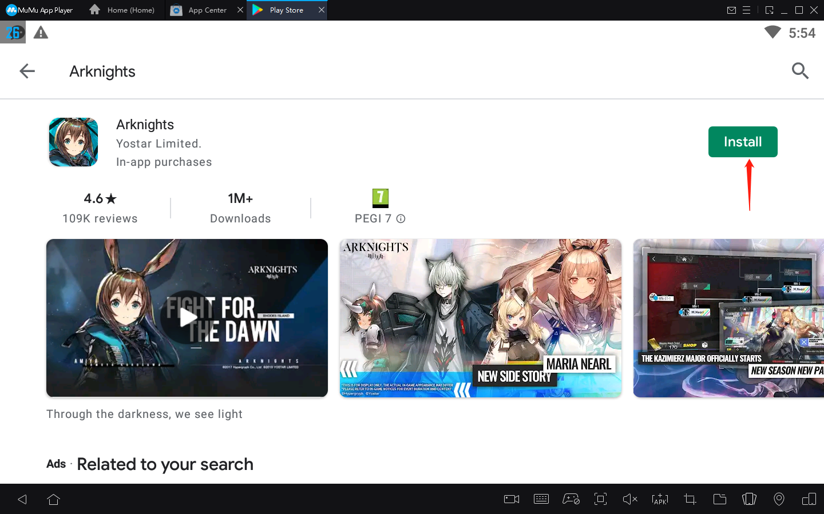Click the In-app purchases label
This screenshot has height=514, width=824.
click(x=164, y=162)
